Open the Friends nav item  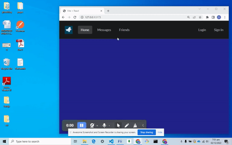[124, 30]
